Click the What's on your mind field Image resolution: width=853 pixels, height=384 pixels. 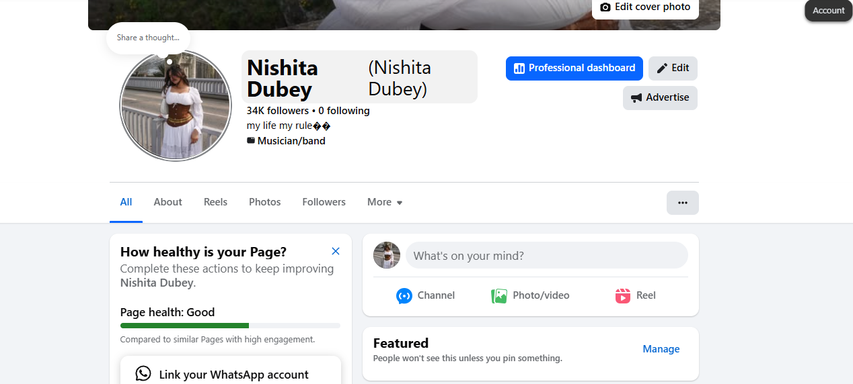tap(546, 256)
